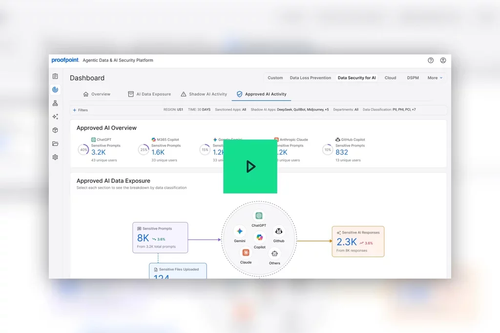Switch to Data Loss Prevention tab
Image resolution: width=500 pixels, height=333 pixels.
(x=310, y=78)
